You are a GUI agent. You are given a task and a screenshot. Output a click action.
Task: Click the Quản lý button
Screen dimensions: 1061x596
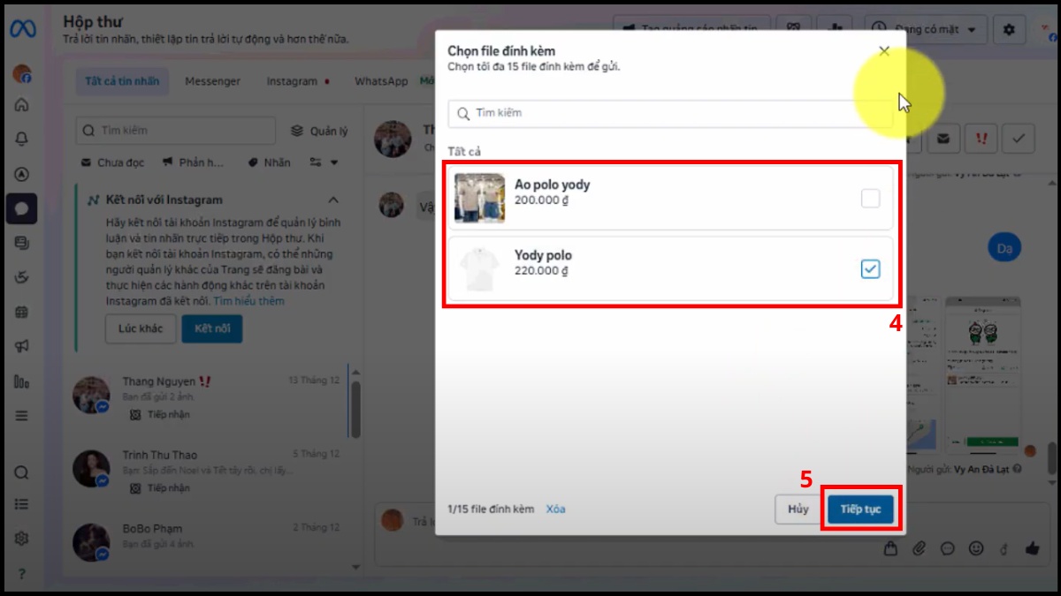pyautogui.click(x=319, y=132)
